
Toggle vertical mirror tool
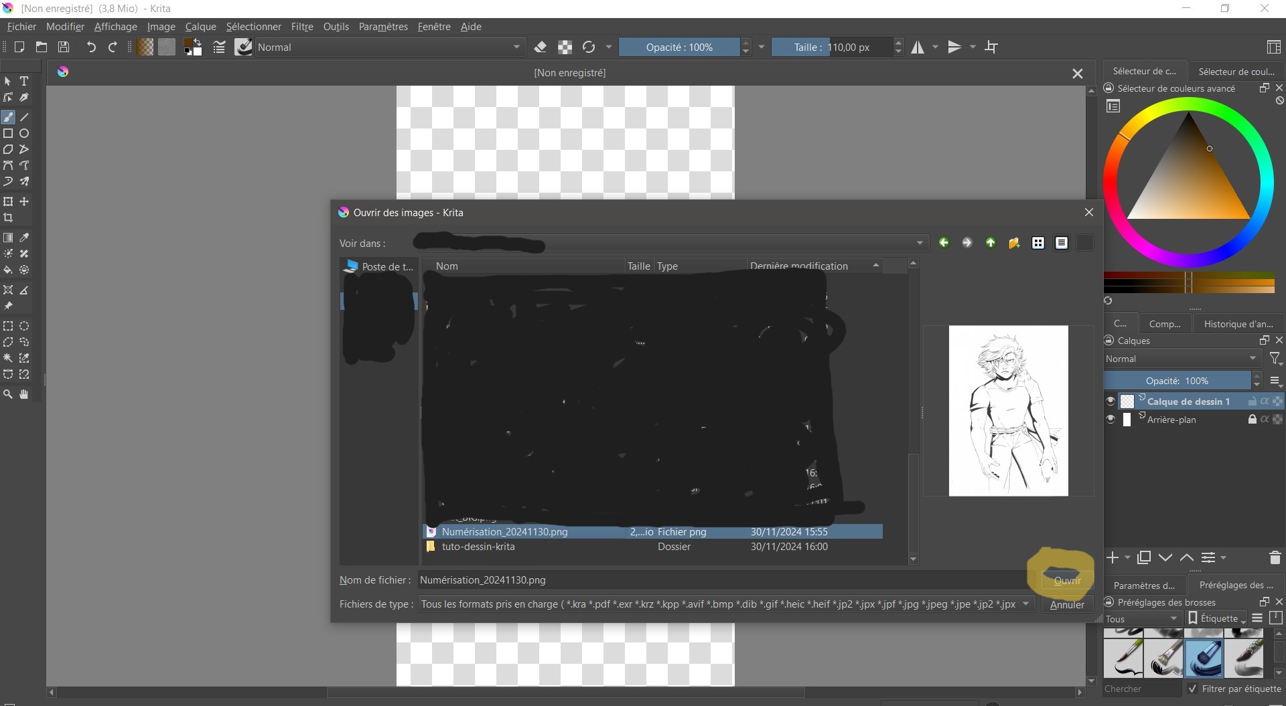click(954, 47)
